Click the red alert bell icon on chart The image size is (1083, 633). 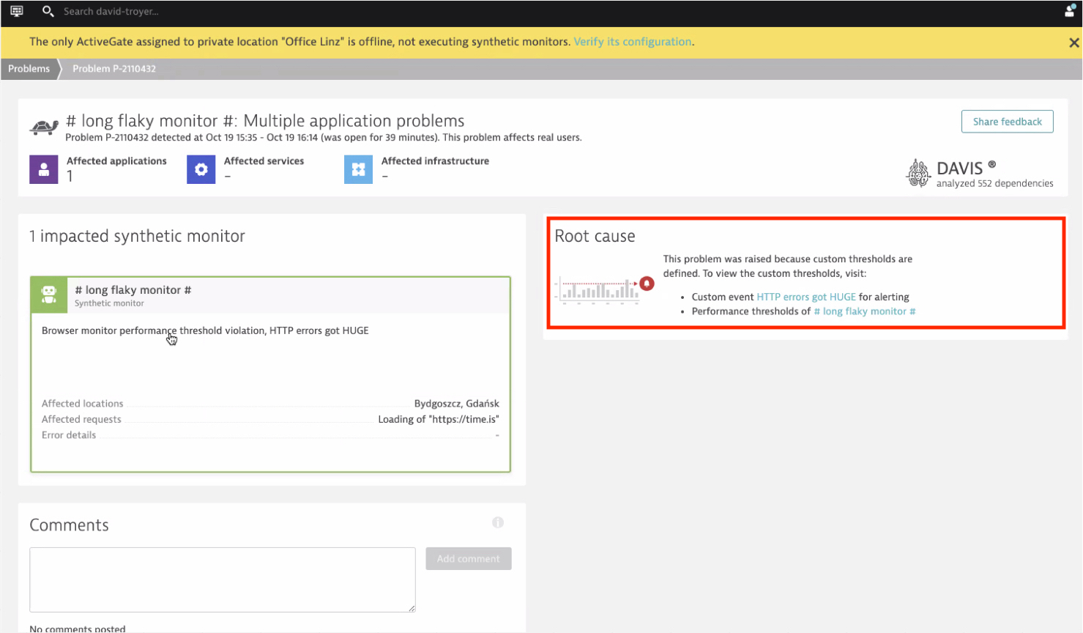pos(647,284)
